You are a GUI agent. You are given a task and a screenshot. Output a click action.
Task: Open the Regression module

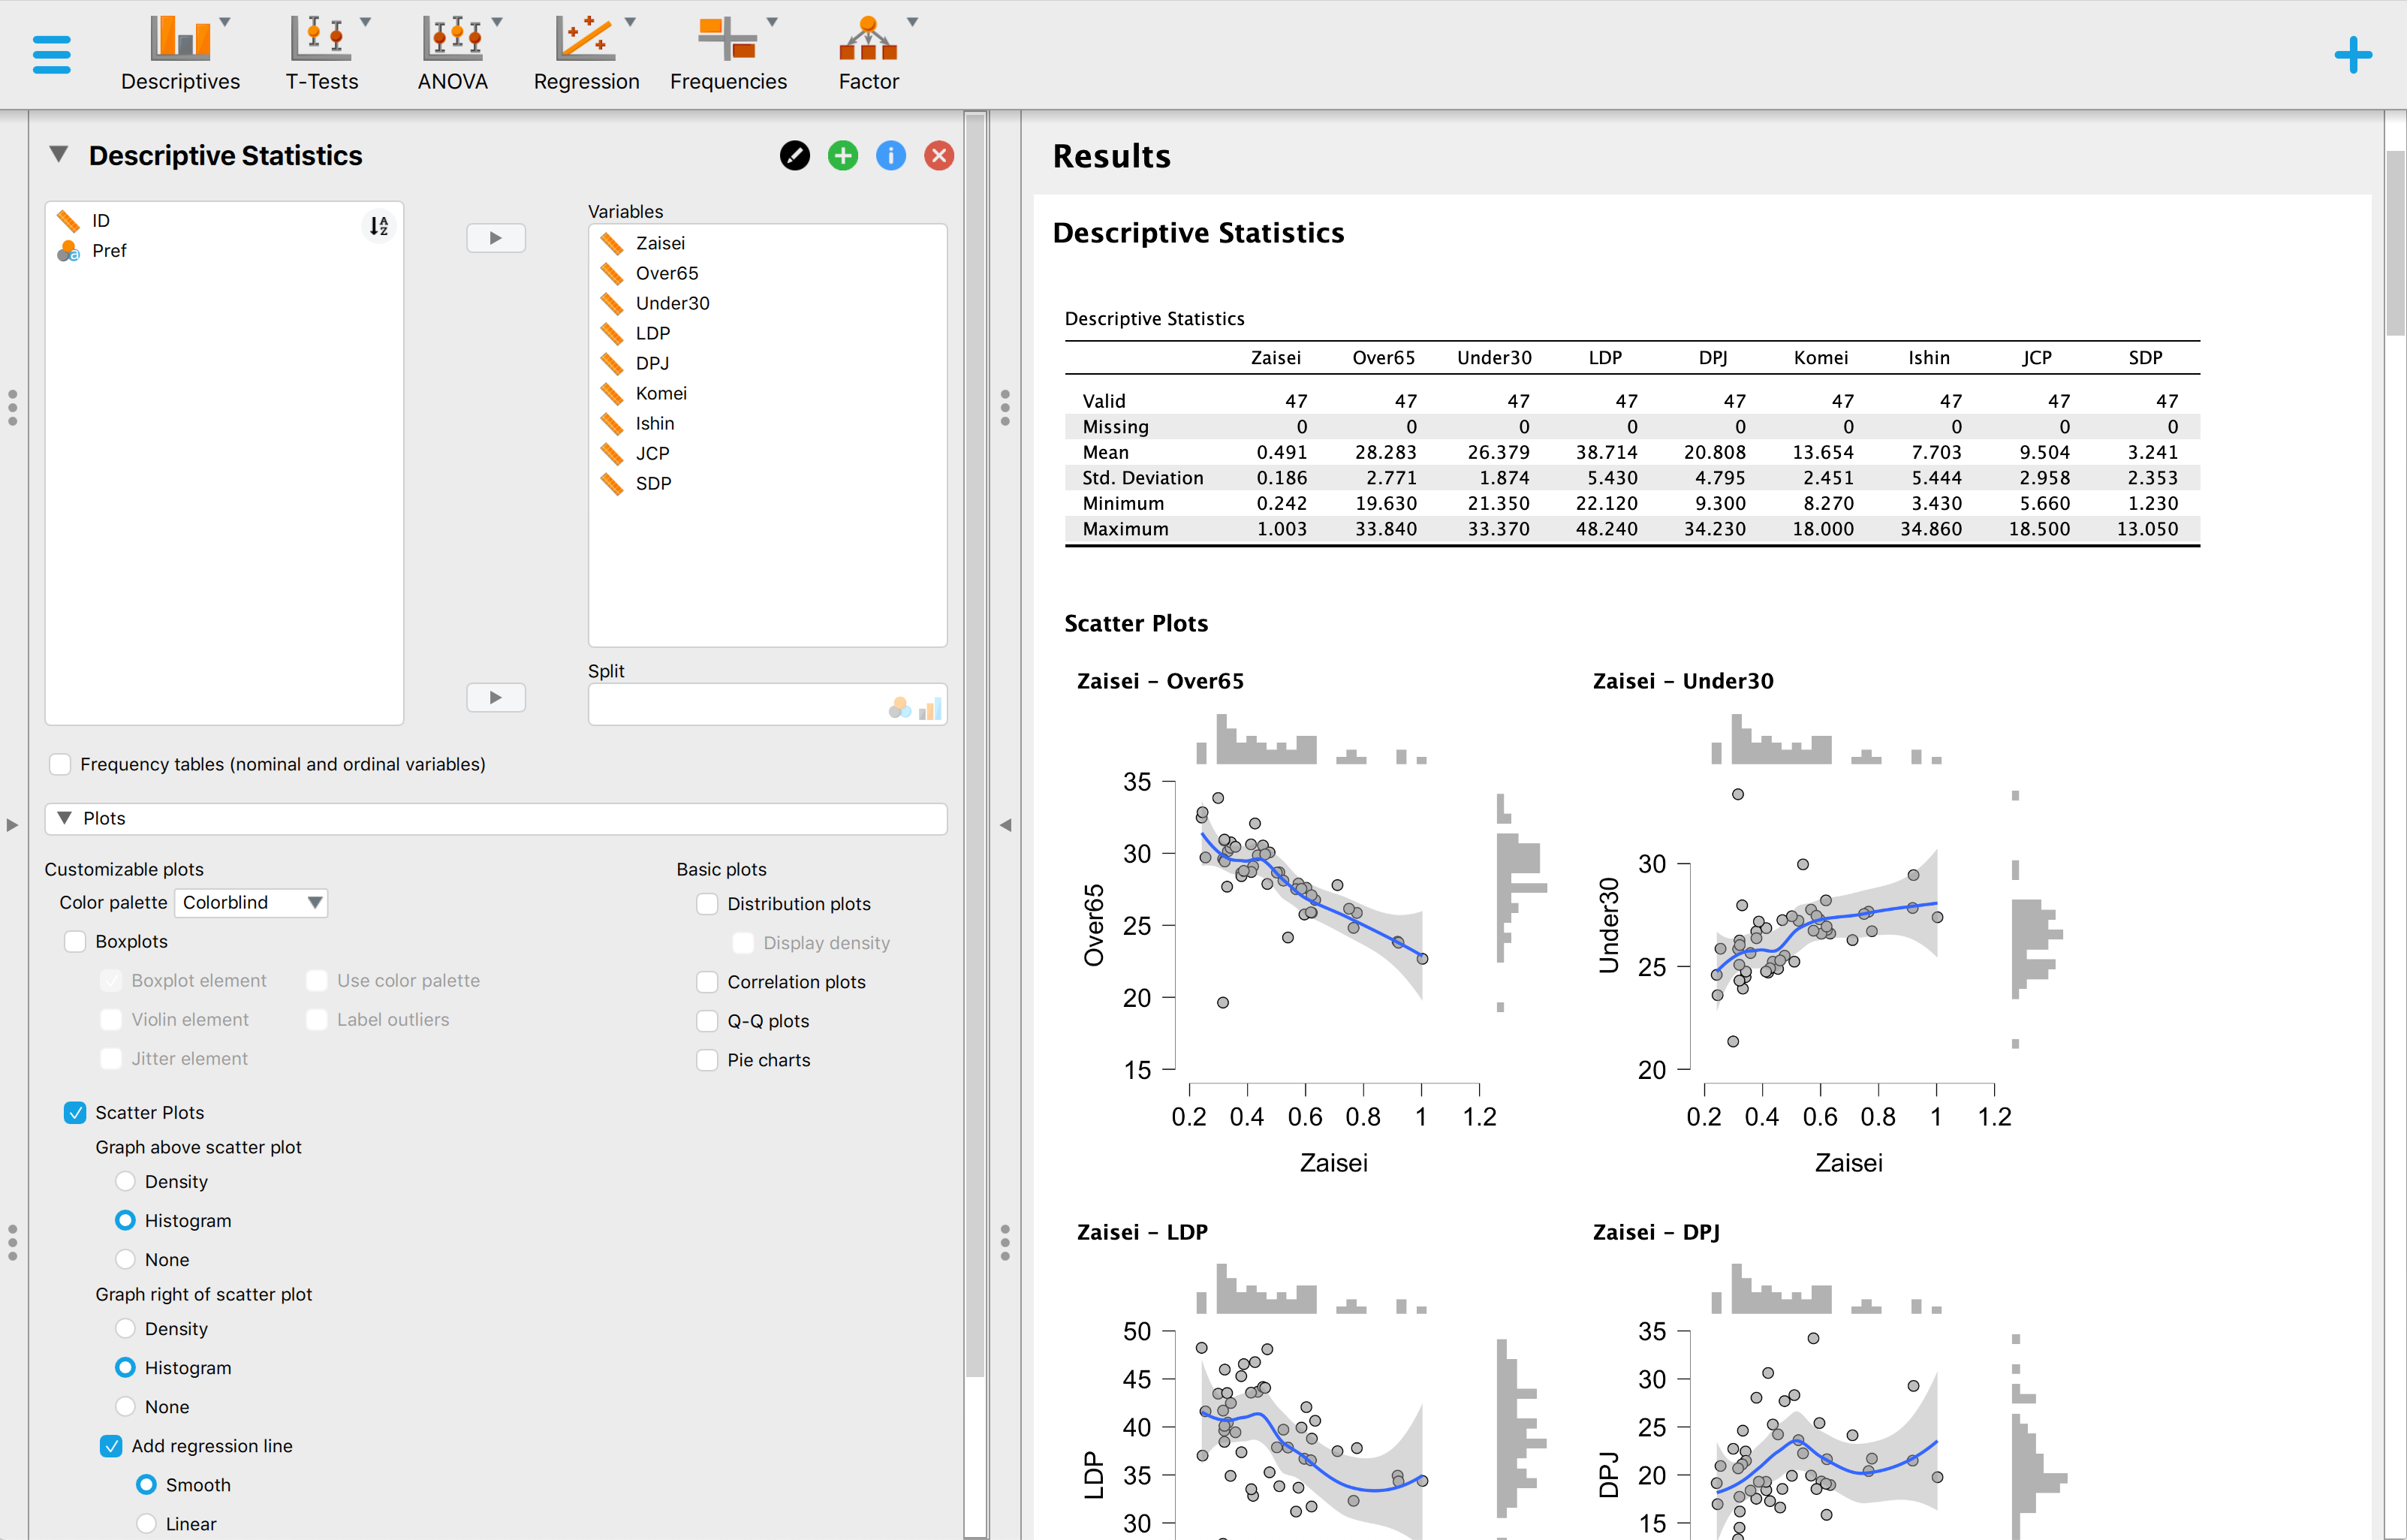point(586,55)
